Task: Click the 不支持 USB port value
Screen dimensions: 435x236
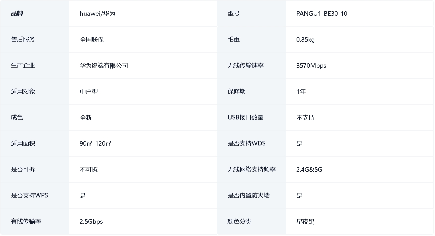Action: point(305,118)
